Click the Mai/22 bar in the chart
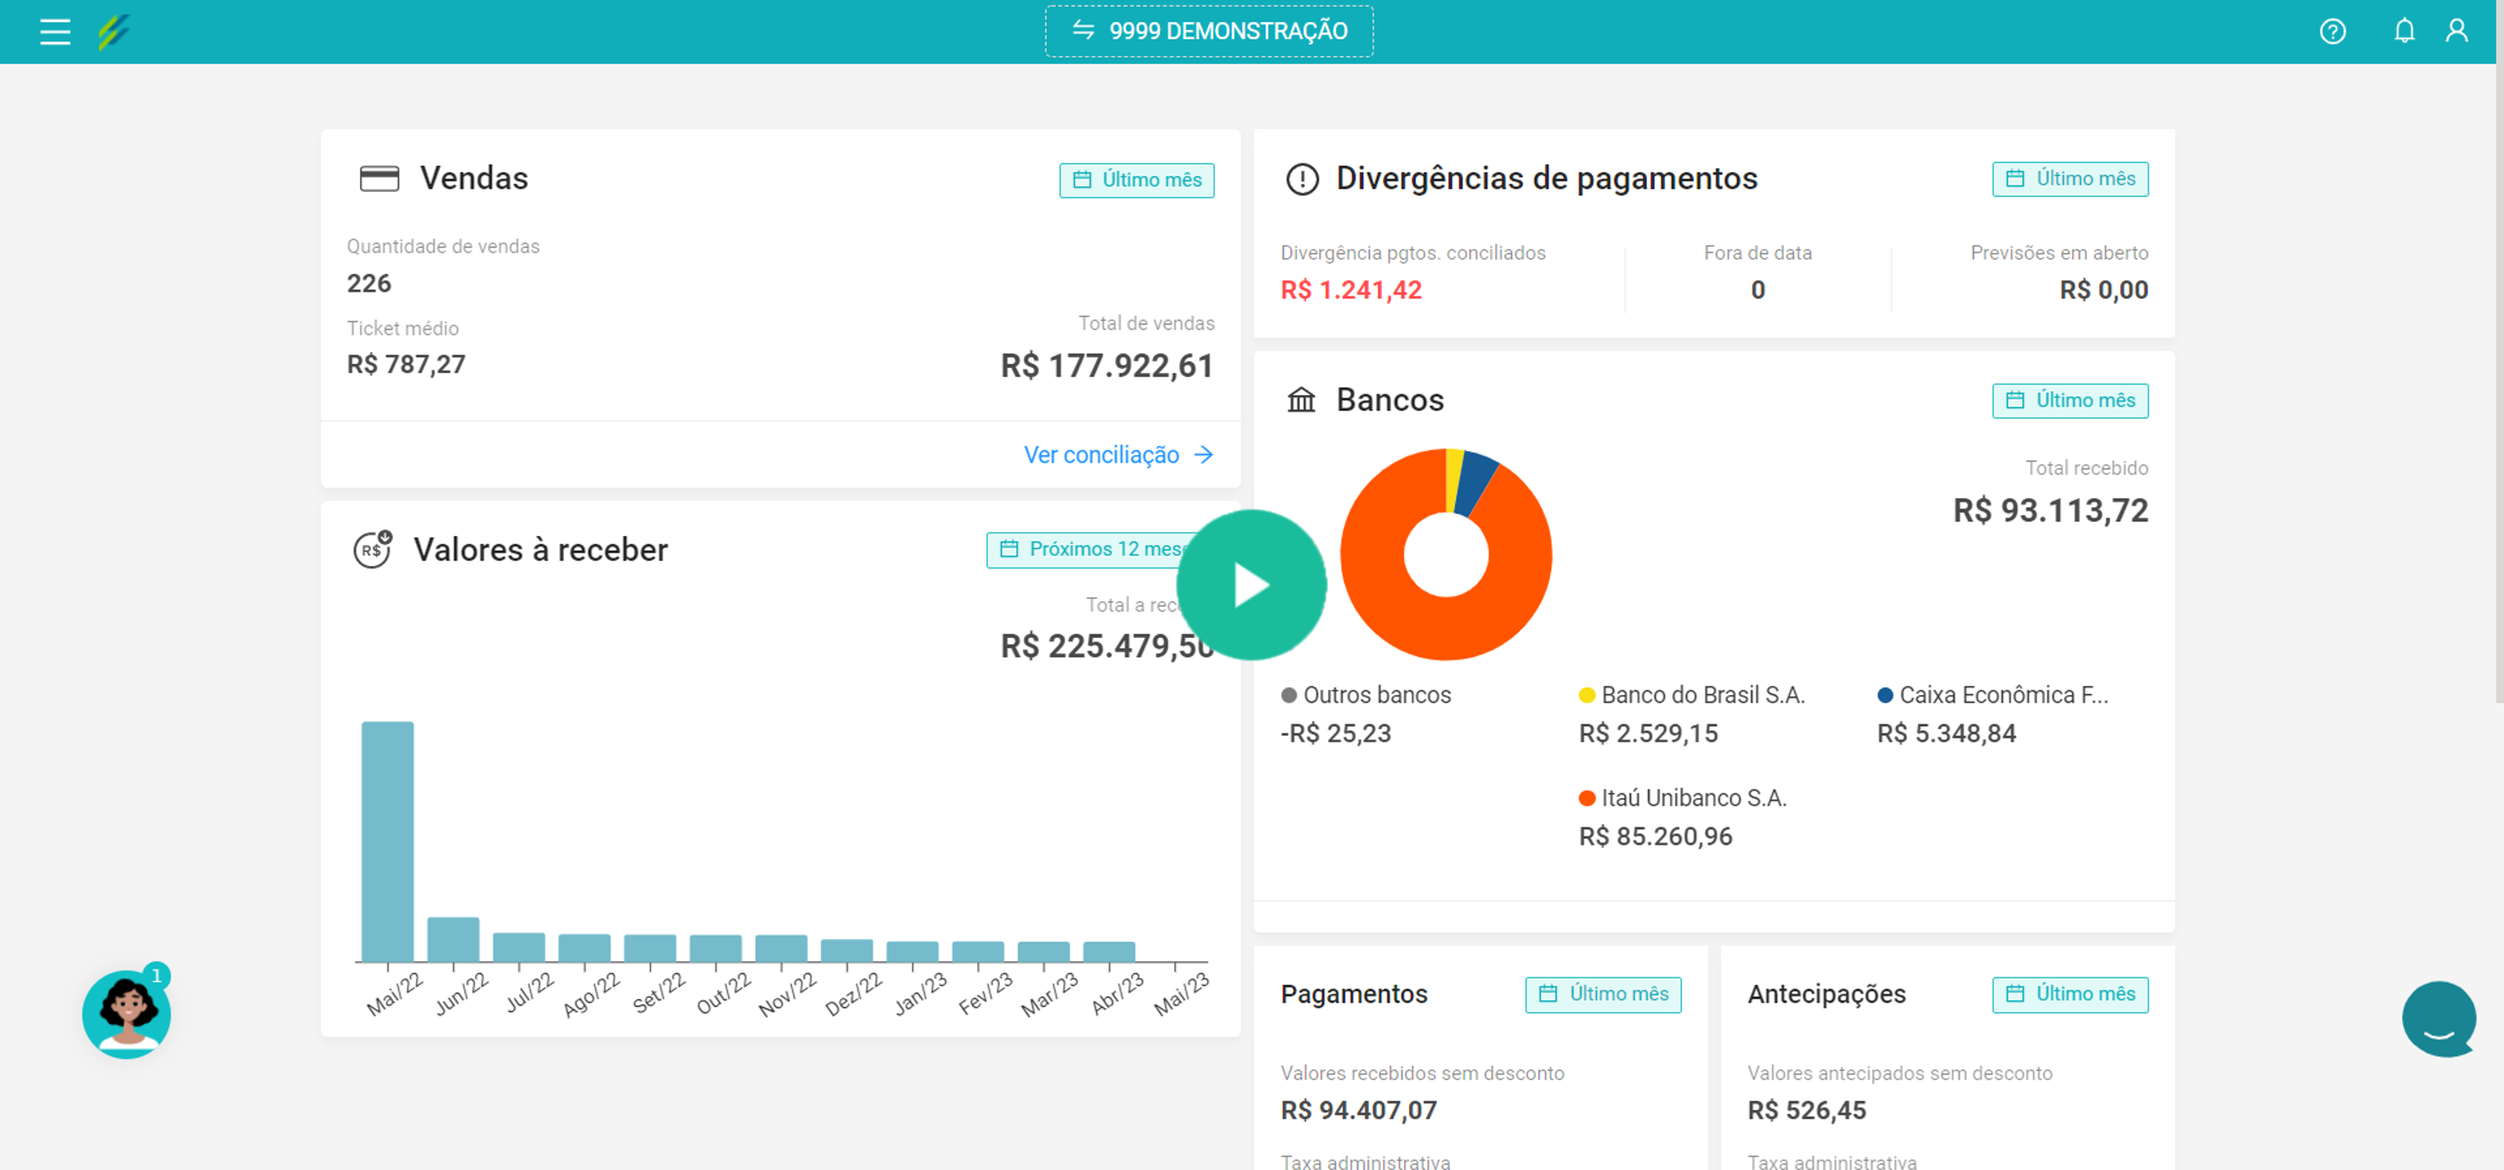This screenshot has width=2504, height=1170. 388,842
